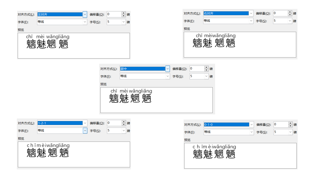Click the 偏移量 value field in 左对齐 panel

tap(114, 14)
